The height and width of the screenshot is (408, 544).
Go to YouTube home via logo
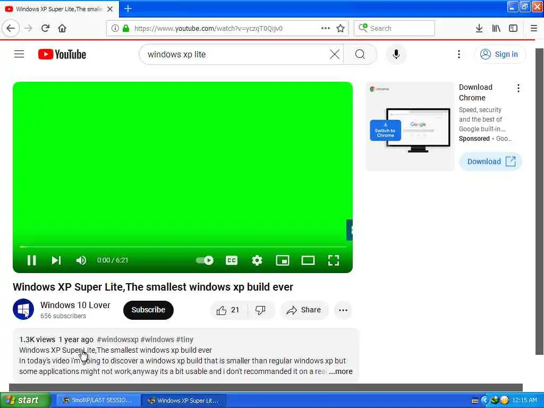pos(62,55)
